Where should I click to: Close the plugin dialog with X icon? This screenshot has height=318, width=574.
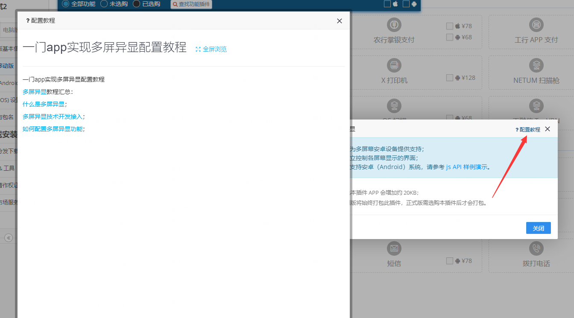[x=548, y=129]
